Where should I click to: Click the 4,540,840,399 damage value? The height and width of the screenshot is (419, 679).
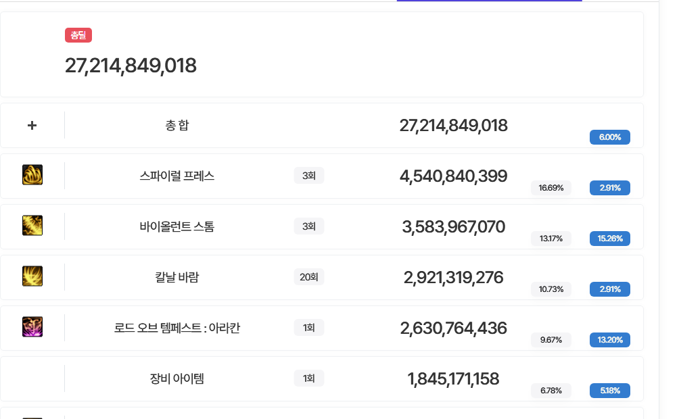pyautogui.click(x=453, y=176)
